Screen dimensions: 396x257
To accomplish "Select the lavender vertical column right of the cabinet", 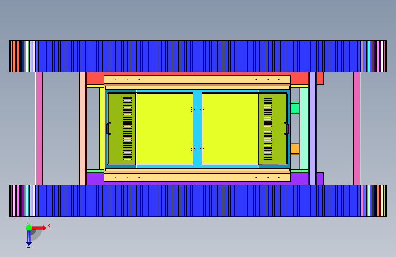I will tap(312, 128).
